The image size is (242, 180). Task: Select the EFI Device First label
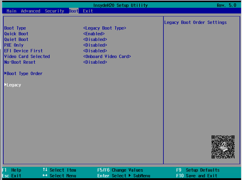pos(23,51)
